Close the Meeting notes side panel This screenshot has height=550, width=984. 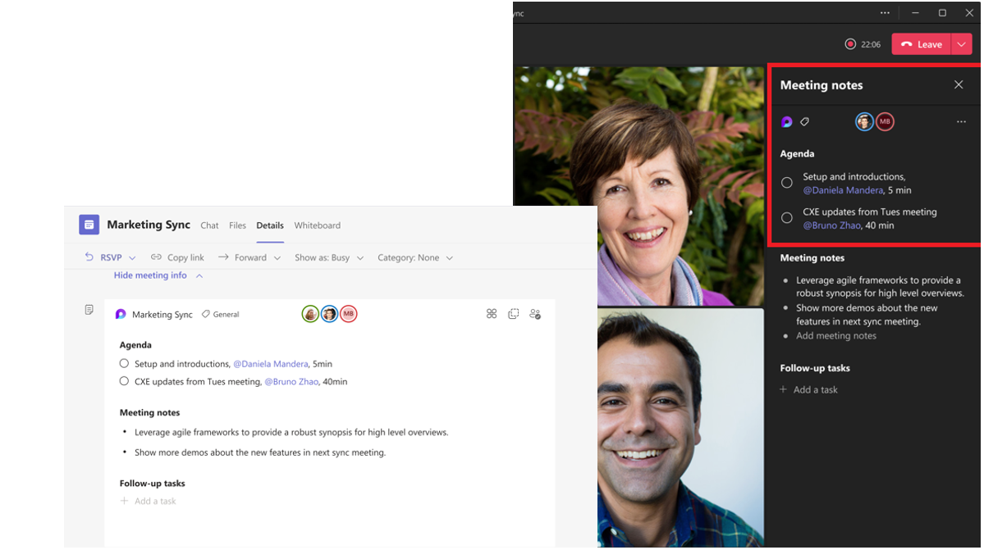pos(958,85)
